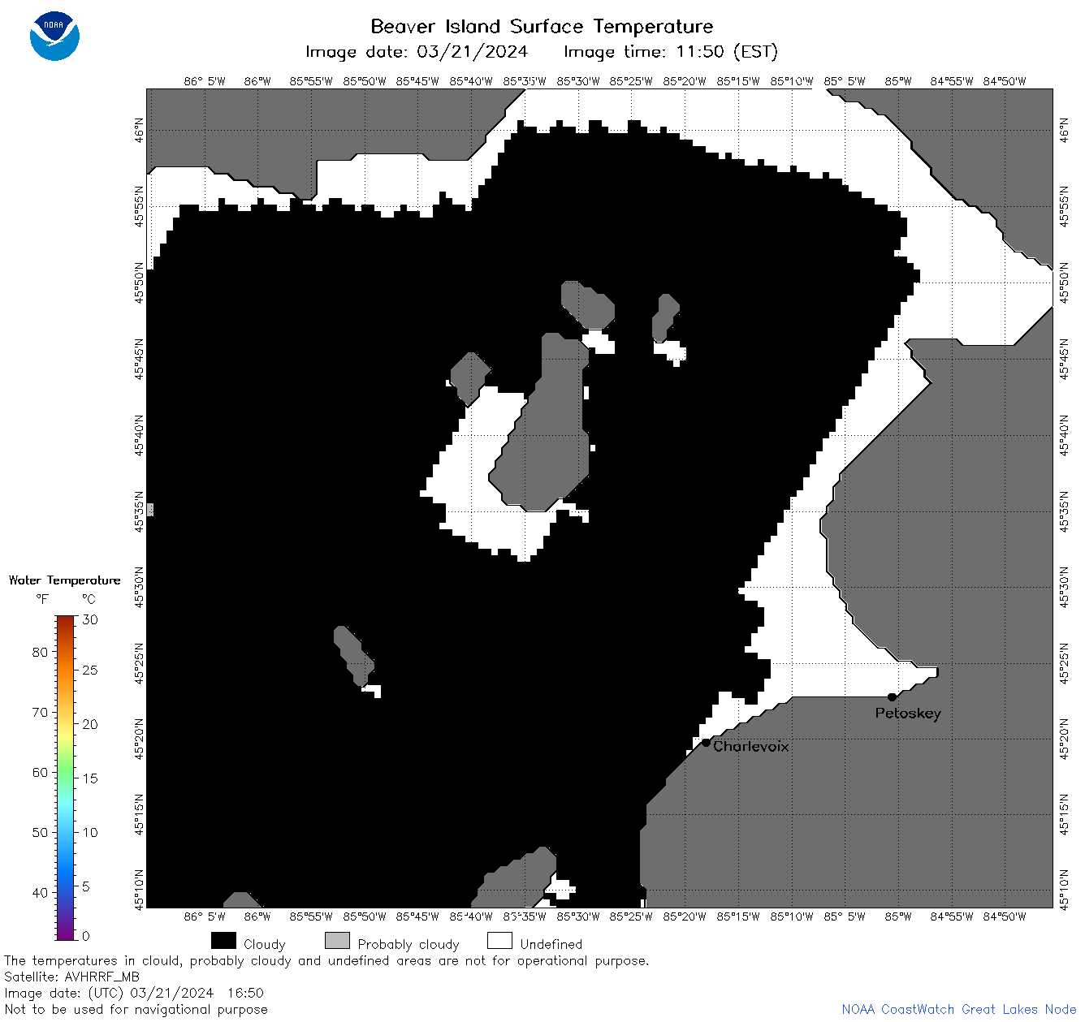Click the NOAA logo emblem
The height and width of the screenshot is (1022, 1085).
coord(54,36)
